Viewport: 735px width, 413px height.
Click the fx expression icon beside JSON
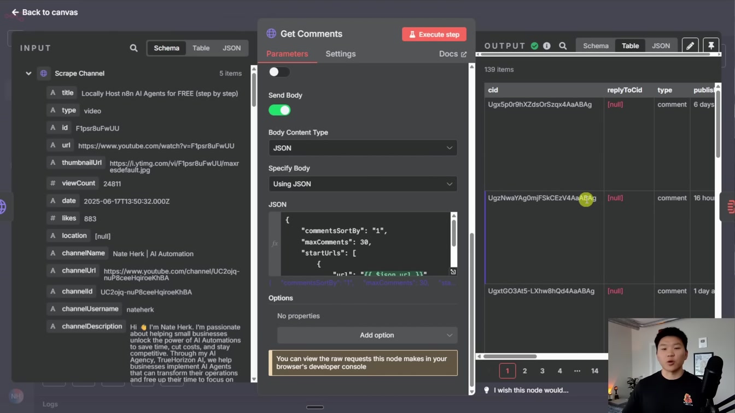[x=275, y=244]
